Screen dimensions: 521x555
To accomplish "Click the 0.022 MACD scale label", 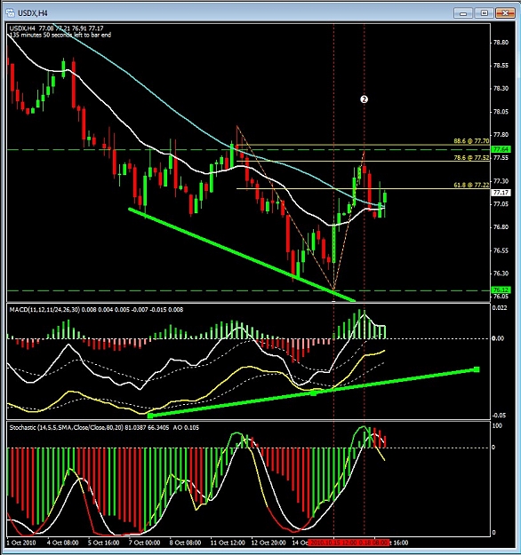I will pyautogui.click(x=500, y=308).
